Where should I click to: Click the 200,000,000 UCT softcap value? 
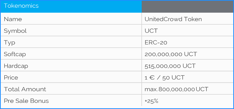[171, 54]
